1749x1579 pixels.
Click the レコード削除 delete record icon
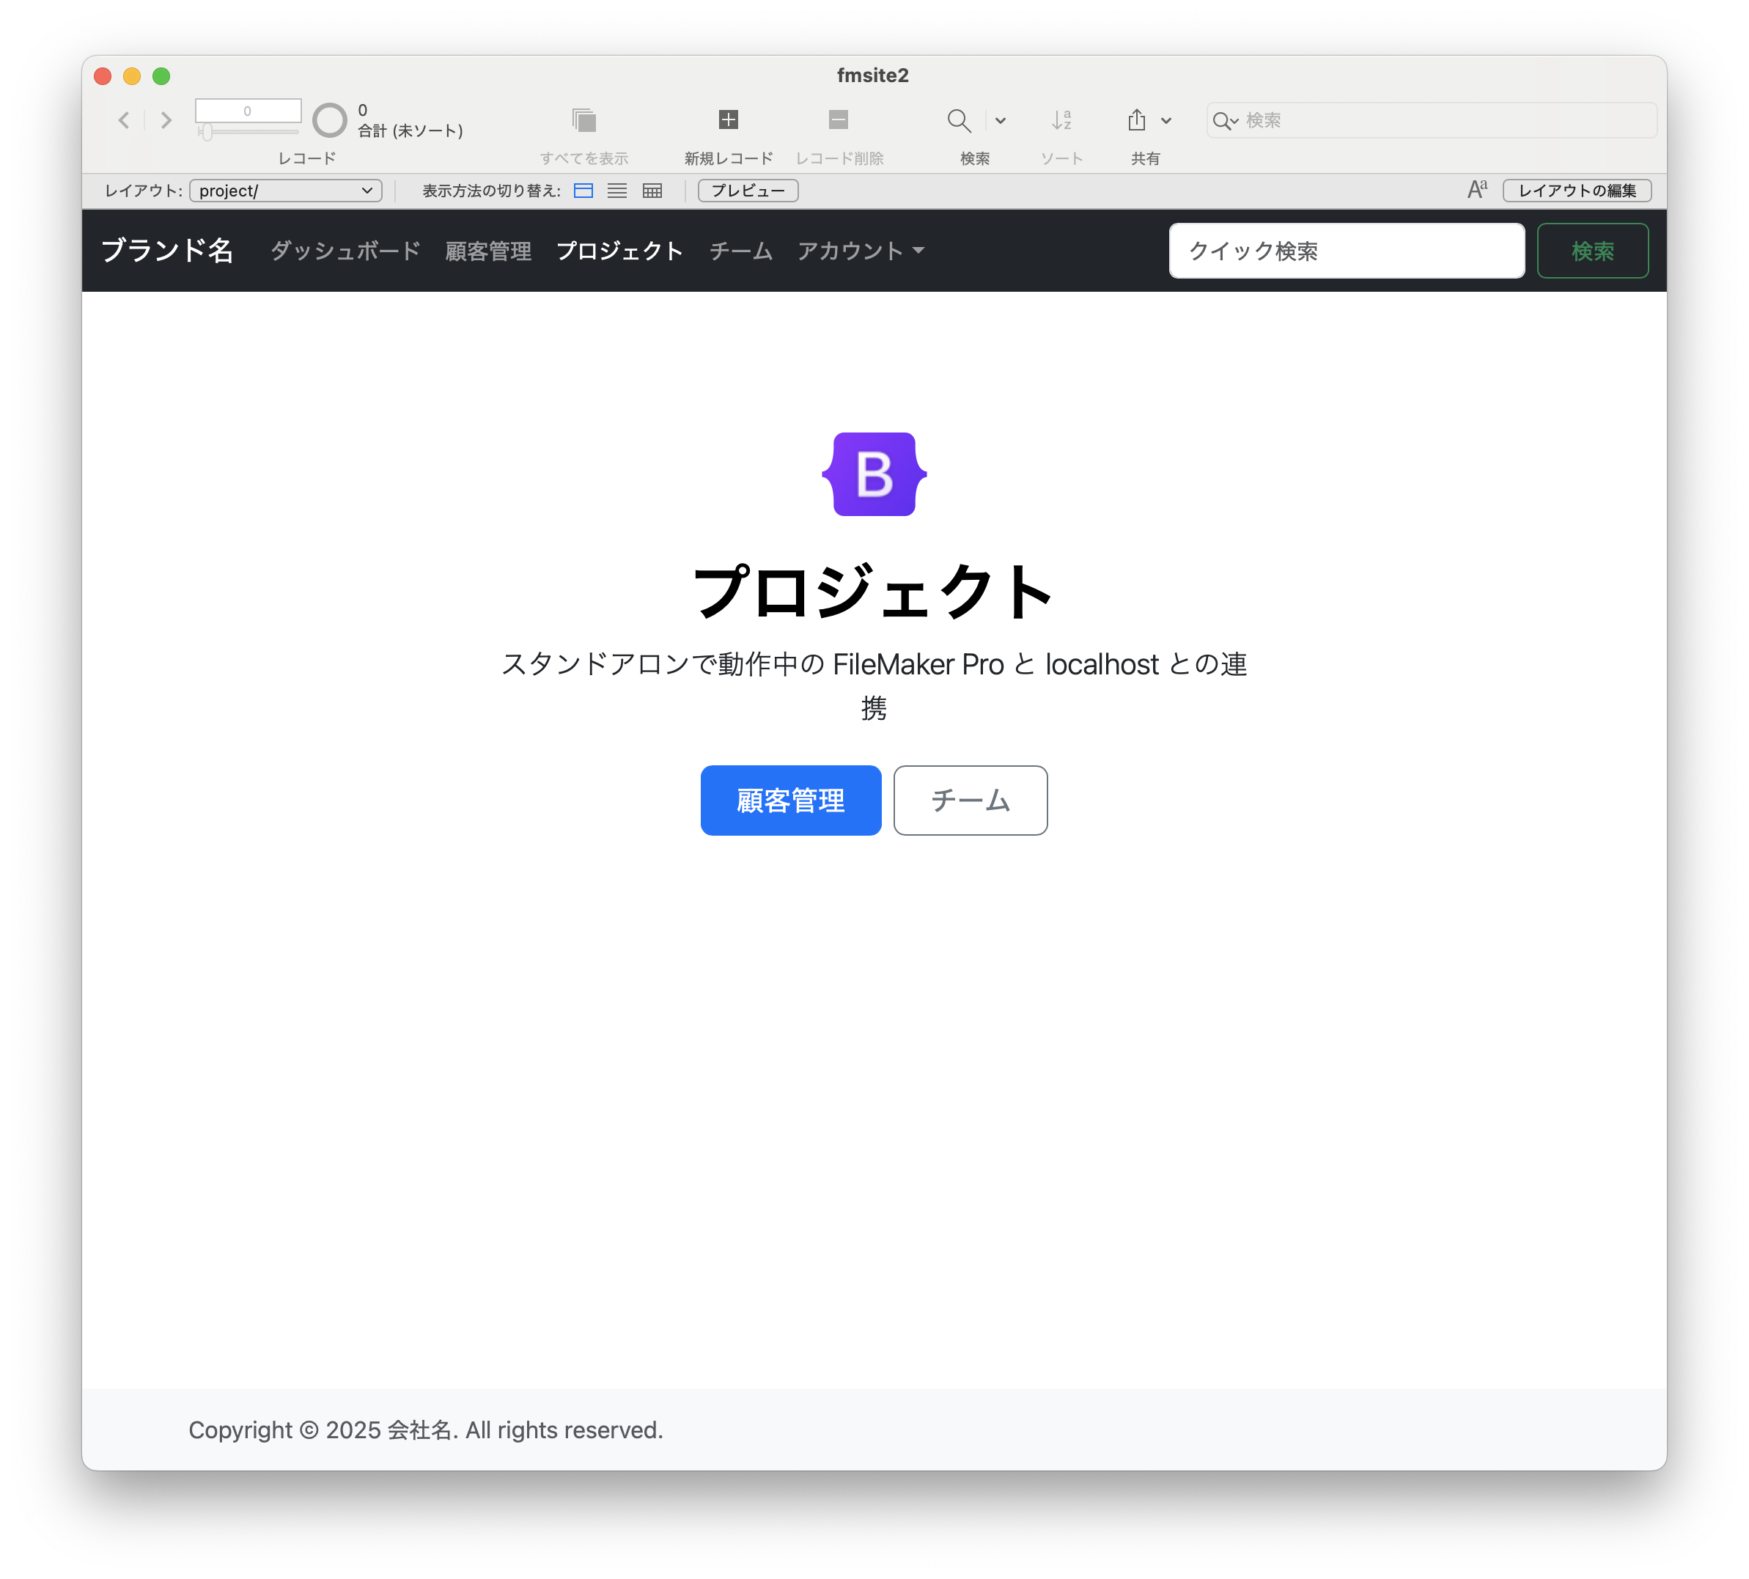[x=837, y=119]
